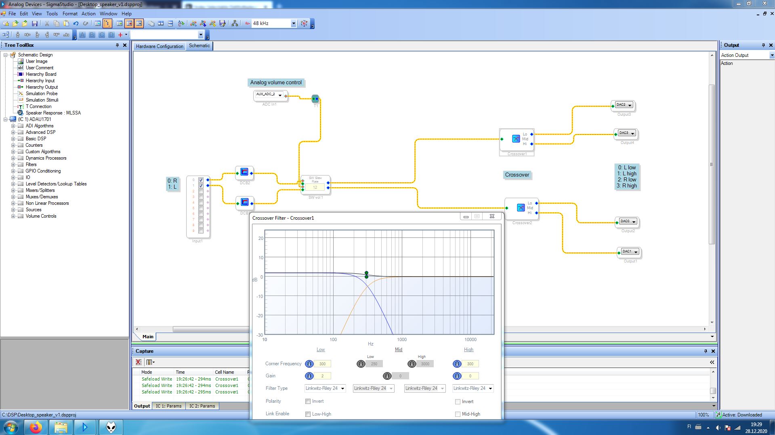775x435 pixels.
Task: Click the Windows Start button
Action: pos(11,427)
